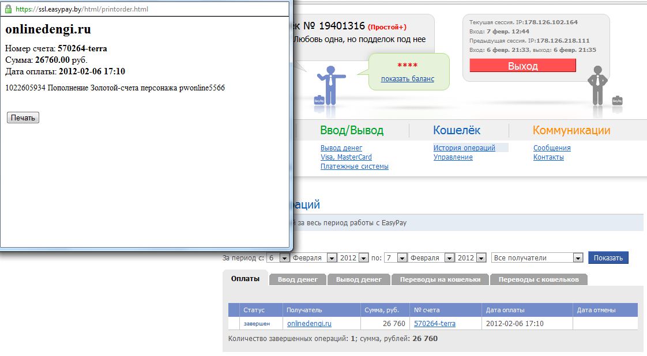Open История операций link
The image size is (647, 356).
(x=464, y=148)
